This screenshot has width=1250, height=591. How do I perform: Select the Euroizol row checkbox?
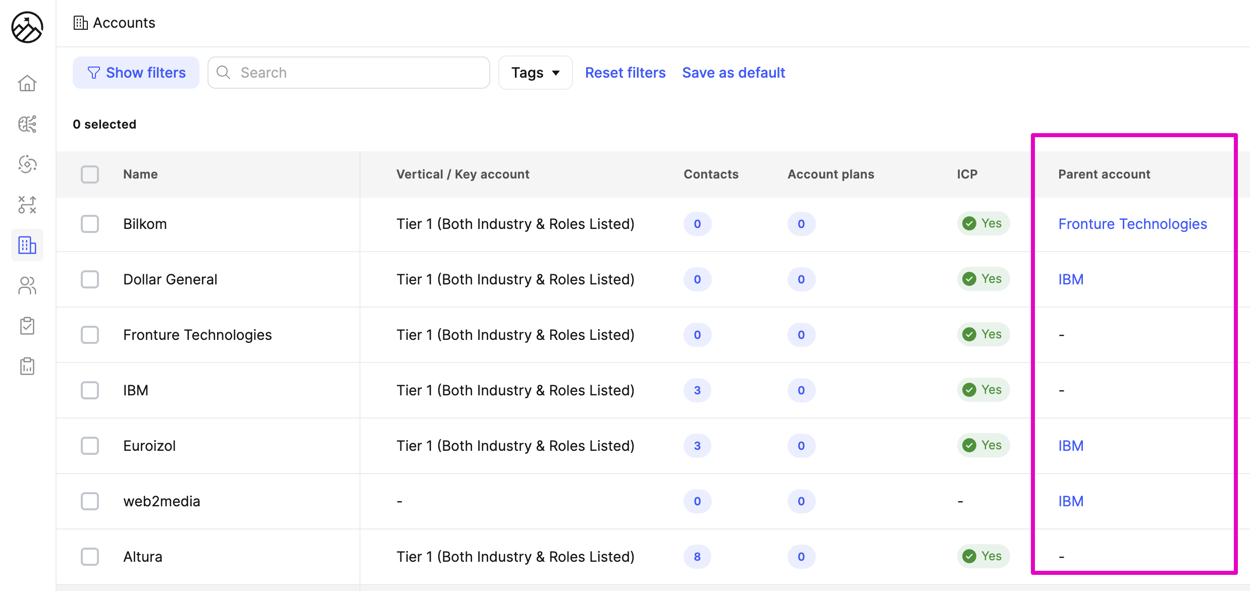pyautogui.click(x=90, y=446)
